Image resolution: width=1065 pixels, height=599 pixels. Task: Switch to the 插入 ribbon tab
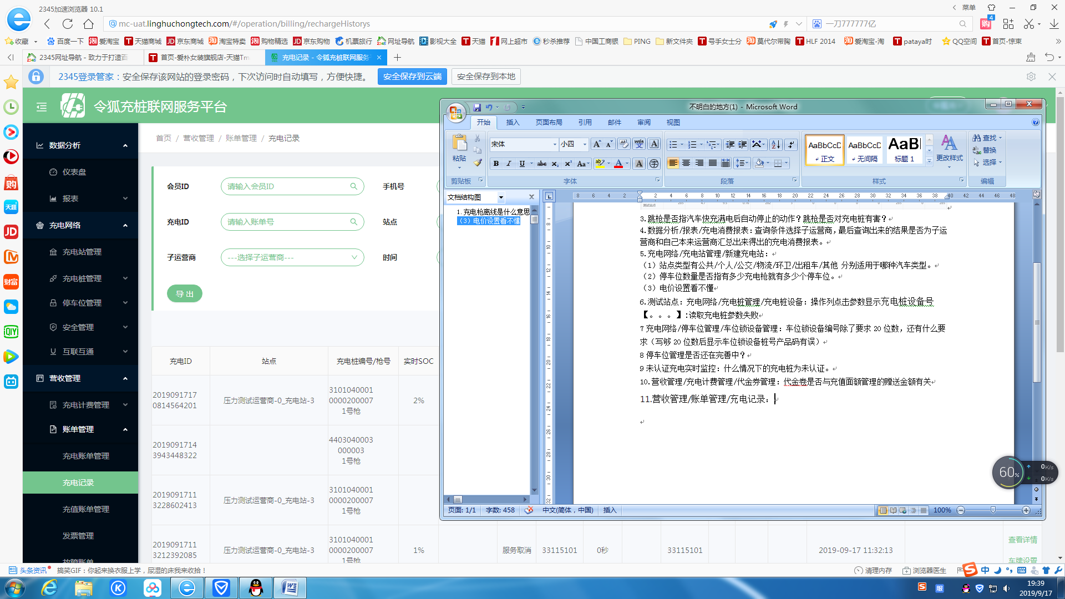512,122
